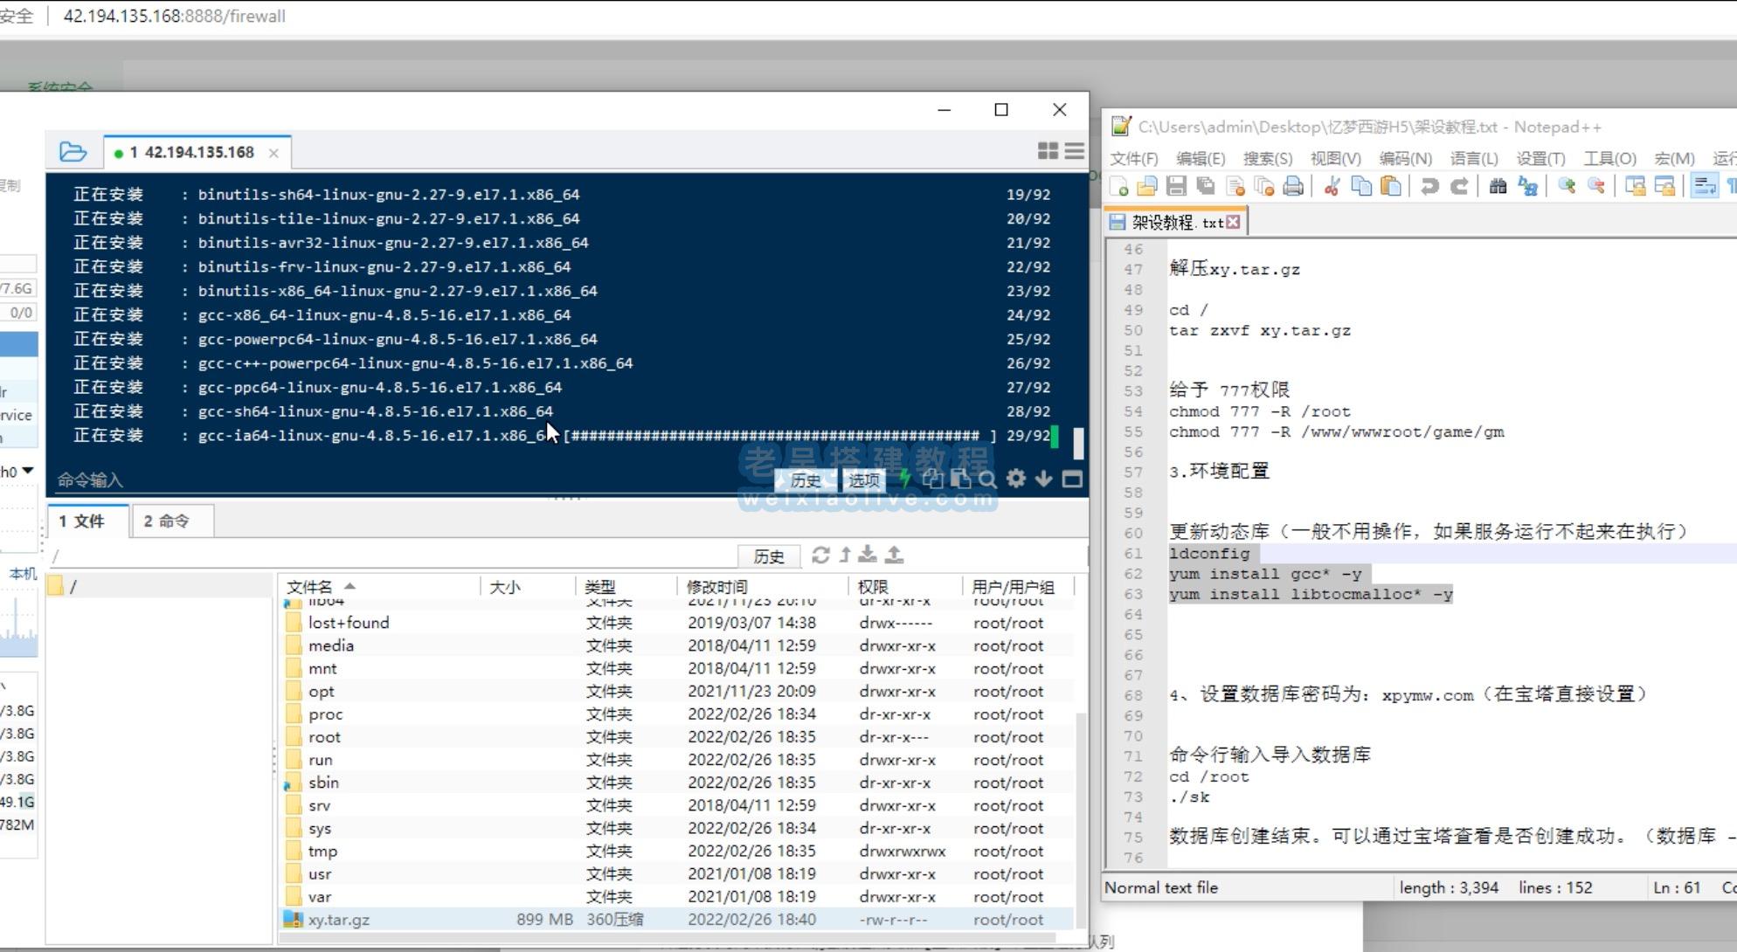Click the Save icon in Notepad++ toolbar
The height and width of the screenshot is (952, 1737).
pyautogui.click(x=1176, y=186)
